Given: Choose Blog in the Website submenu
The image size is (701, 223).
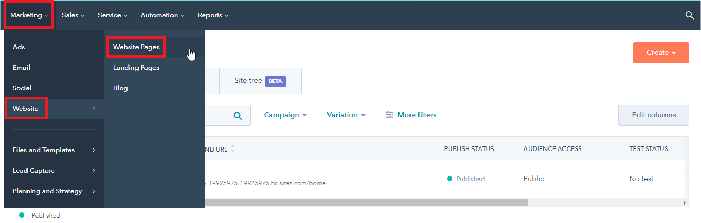Looking at the screenshot, I should coord(121,88).
